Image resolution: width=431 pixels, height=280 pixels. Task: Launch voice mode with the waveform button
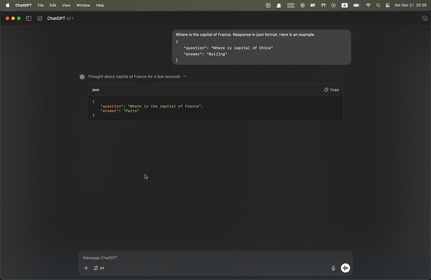tap(345, 268)
